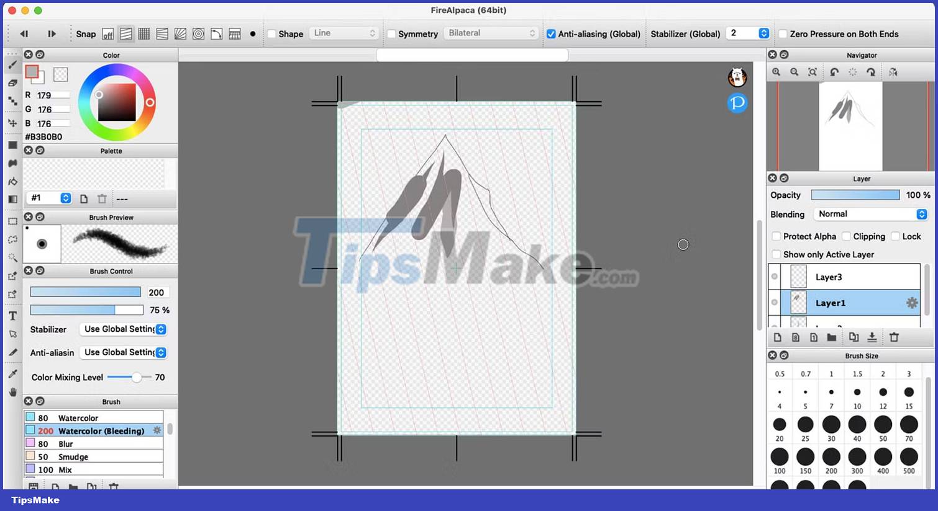Select the Bucket fill tool
Screen dimensions: 938x511
click(12, 180)
